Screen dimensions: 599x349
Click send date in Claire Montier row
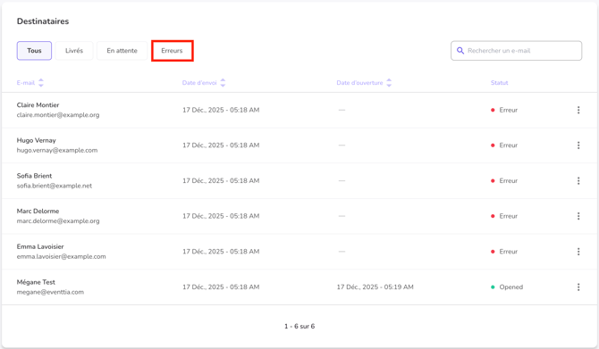point(221,110)
